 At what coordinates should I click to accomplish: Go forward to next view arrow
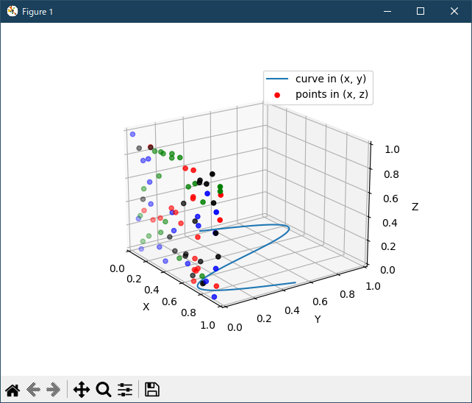click(54, 390)
